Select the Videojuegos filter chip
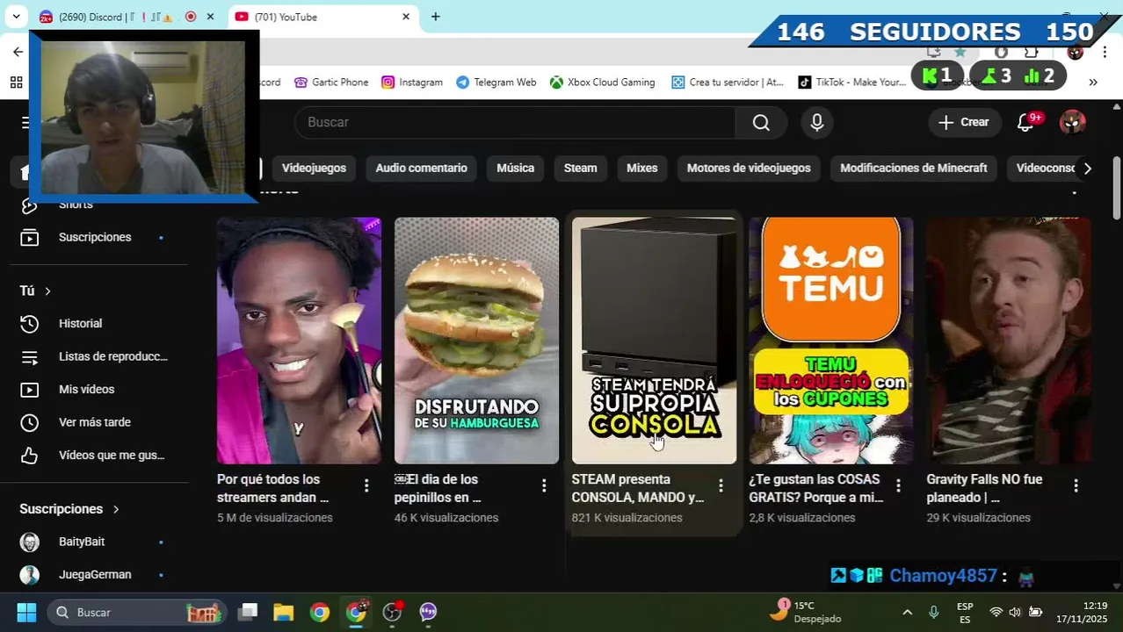The image size is (1123, 632). (x=314, y=169)
